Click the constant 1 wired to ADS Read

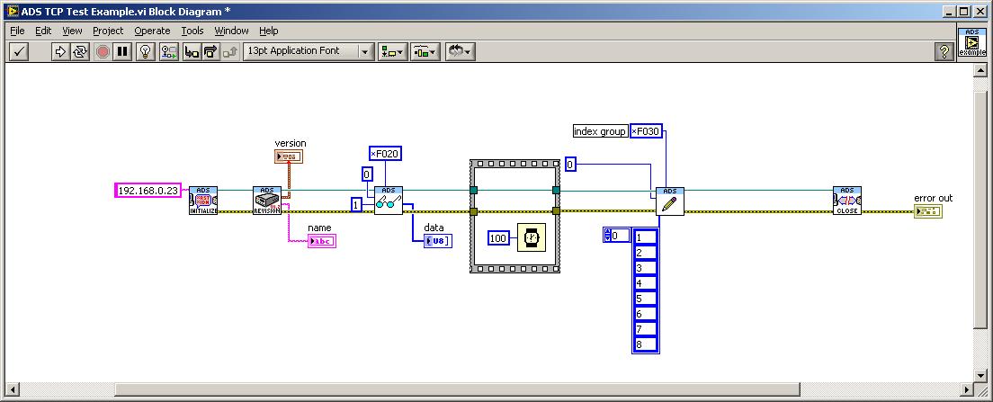pos(356,204)
